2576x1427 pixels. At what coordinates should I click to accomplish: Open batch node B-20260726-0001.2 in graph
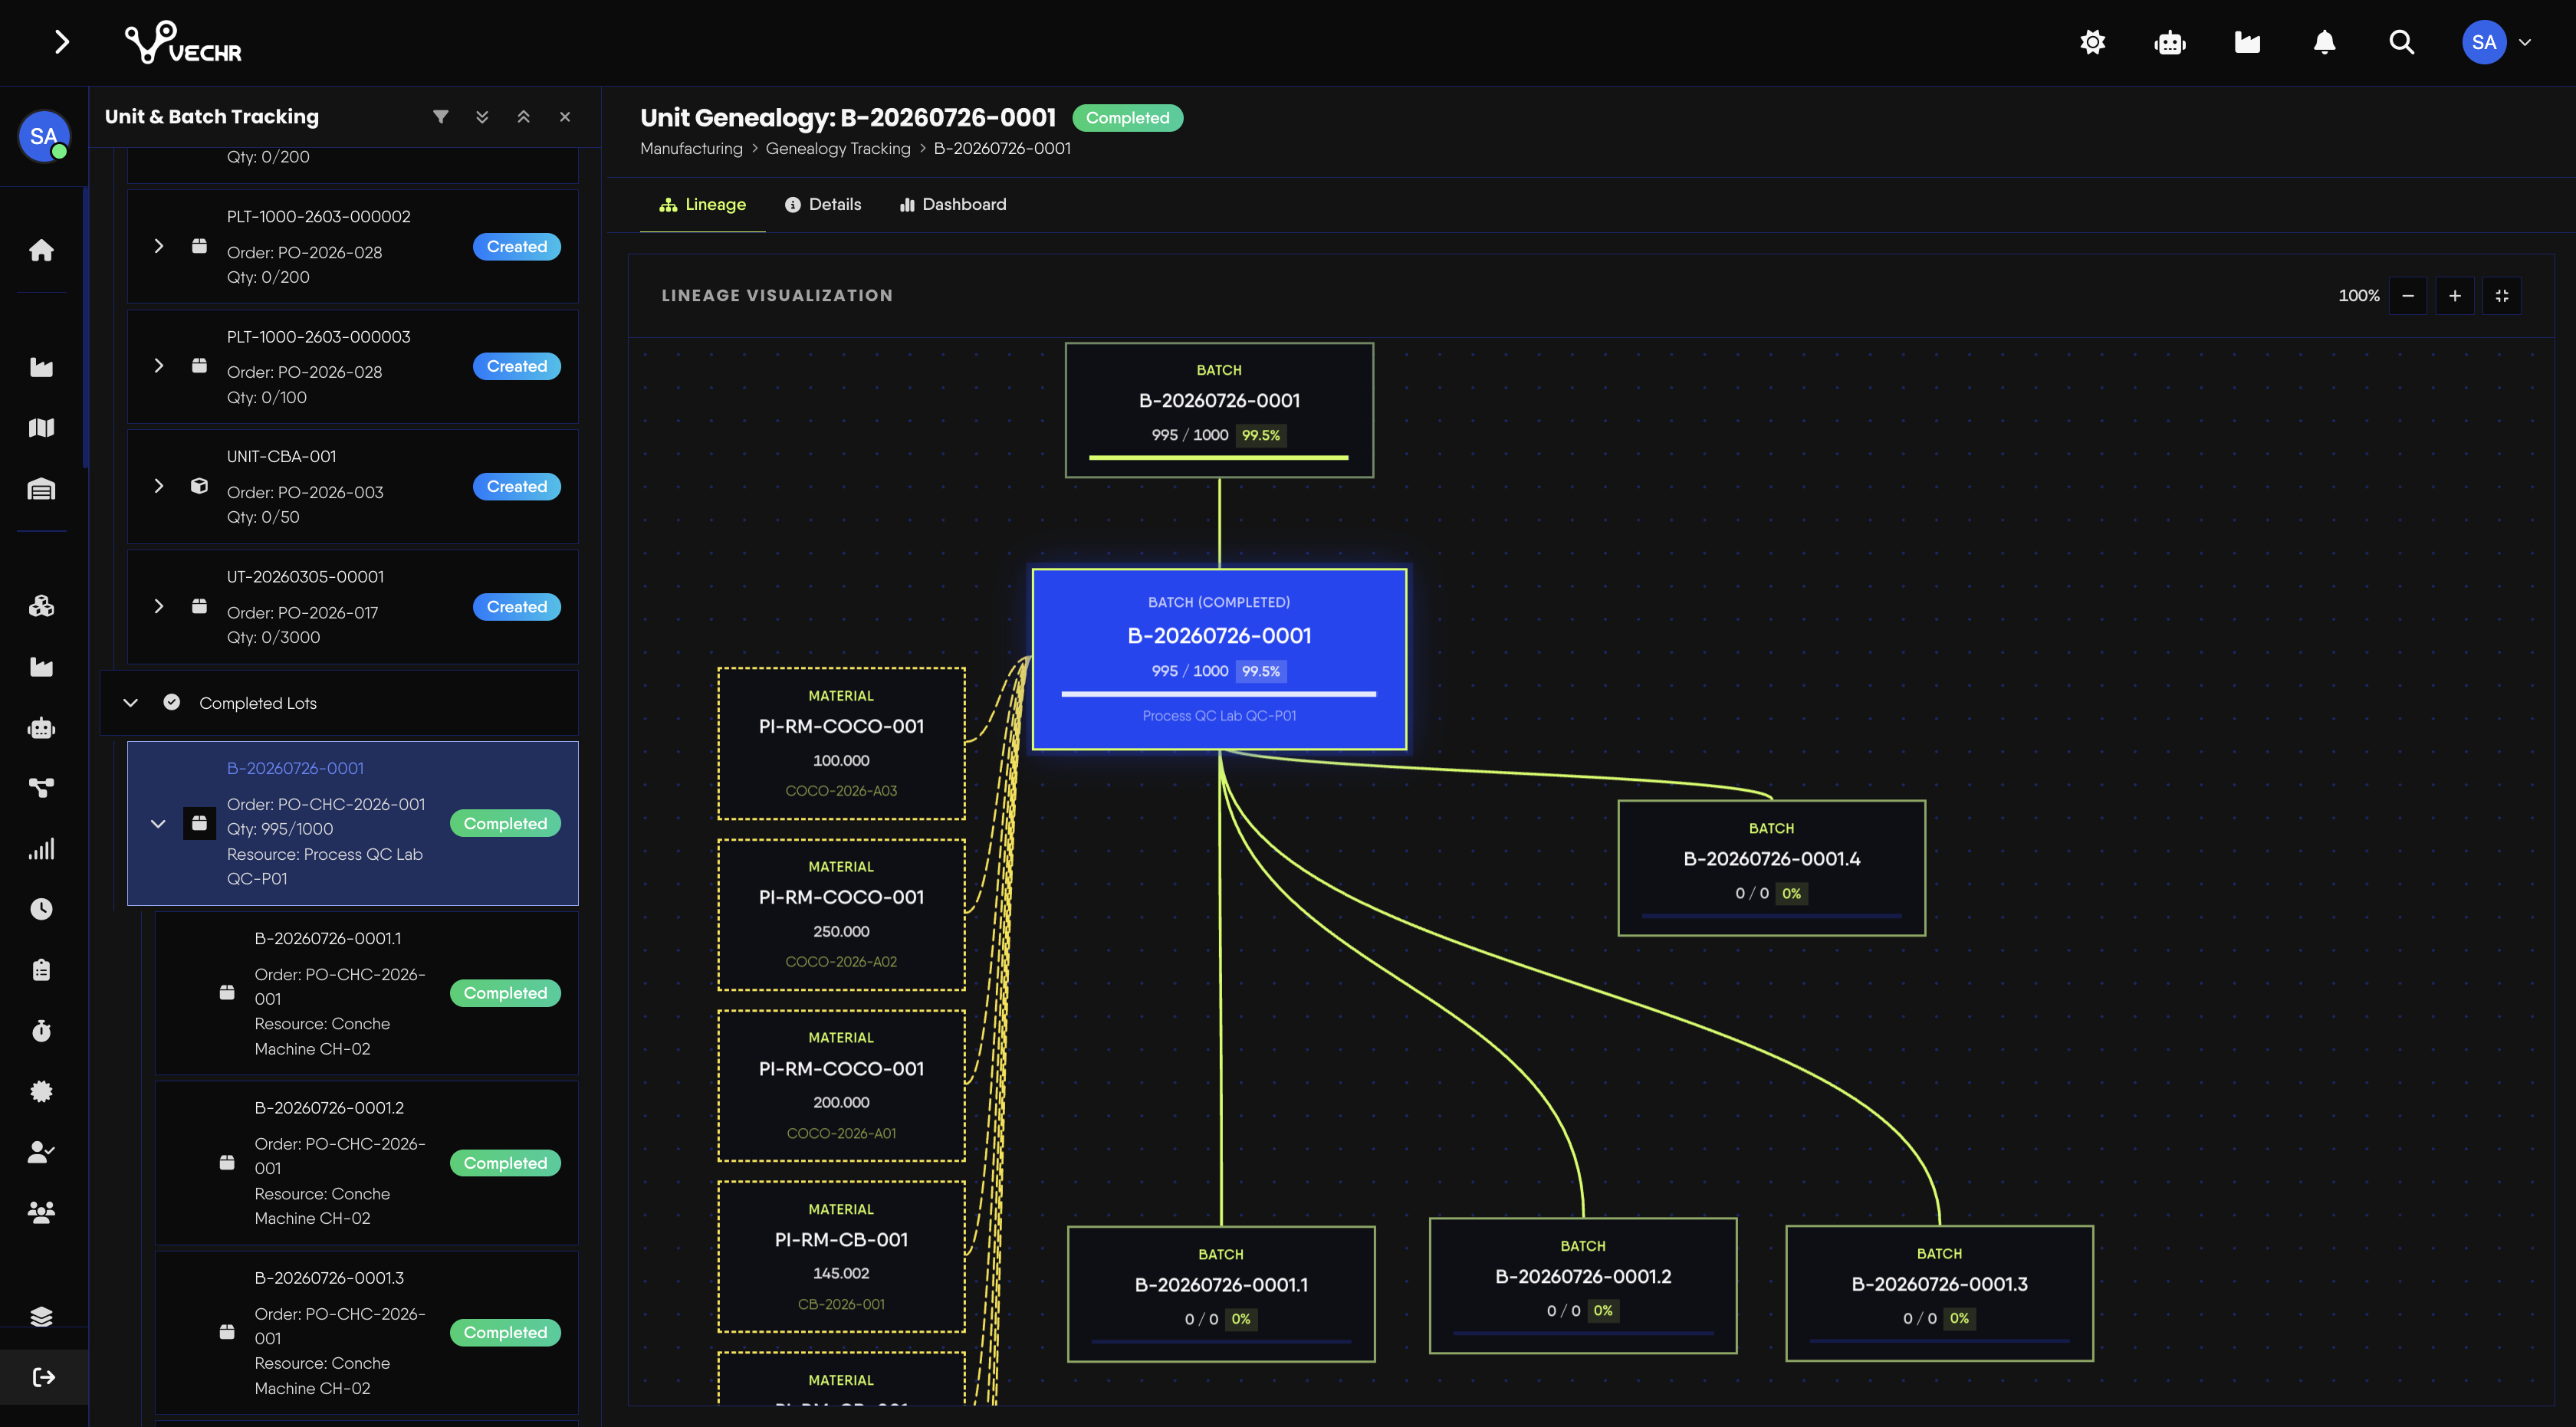pos(1583,1285)
